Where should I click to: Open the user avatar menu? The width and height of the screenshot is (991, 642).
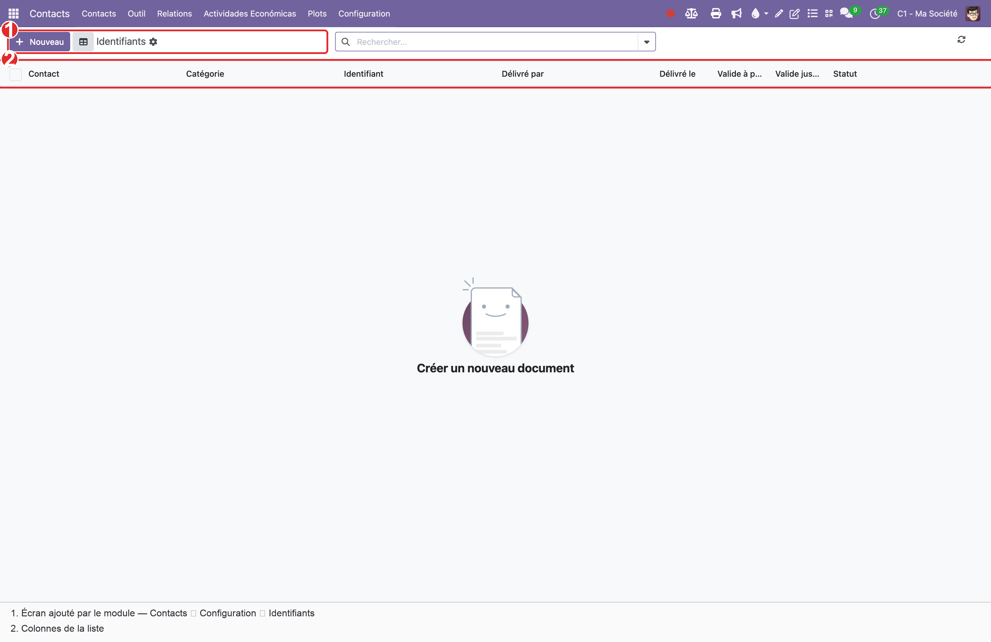tap(973, 13)
